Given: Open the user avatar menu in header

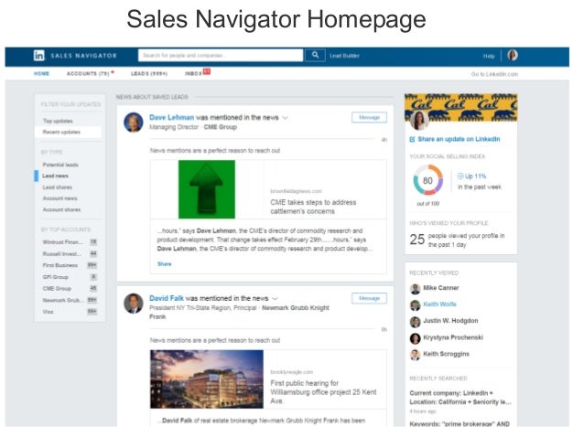Looking at the screenshot, I should point(513,55).
